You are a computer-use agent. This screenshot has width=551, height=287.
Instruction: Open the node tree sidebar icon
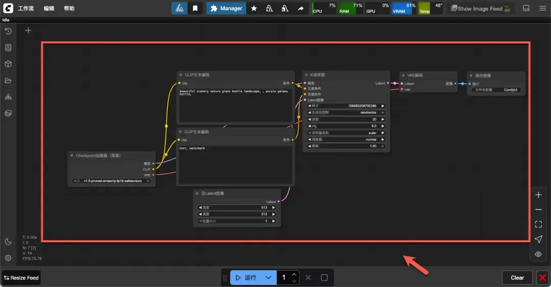(x=8, y=97)
